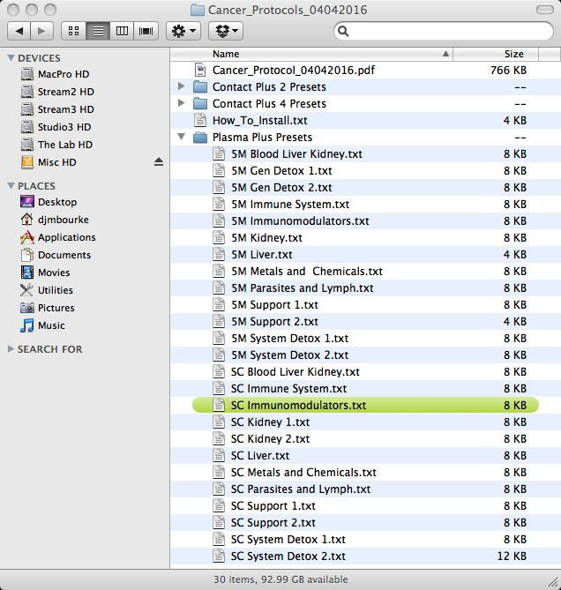Open the Desktop place icon
561x590 pixels.
pyautogui.click(x=27, y=202)
